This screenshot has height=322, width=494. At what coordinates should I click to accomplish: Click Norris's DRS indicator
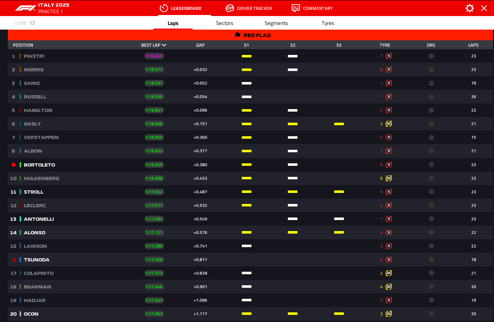pos(431,70)
